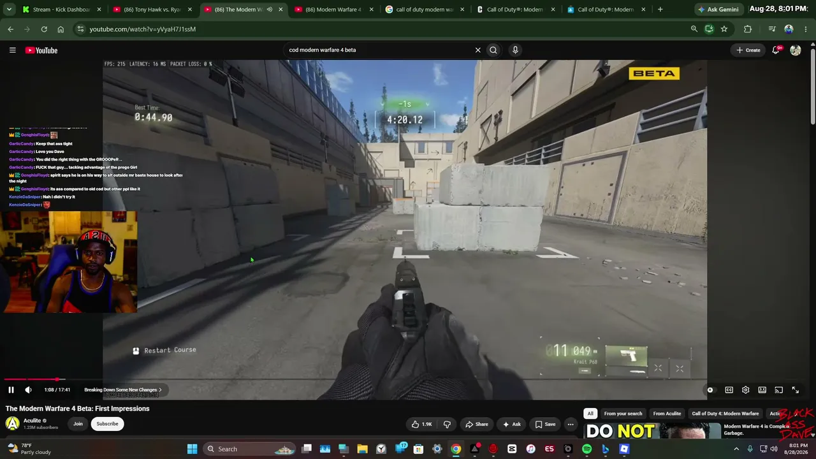Open Aculite channel avatar

(12, 424)
